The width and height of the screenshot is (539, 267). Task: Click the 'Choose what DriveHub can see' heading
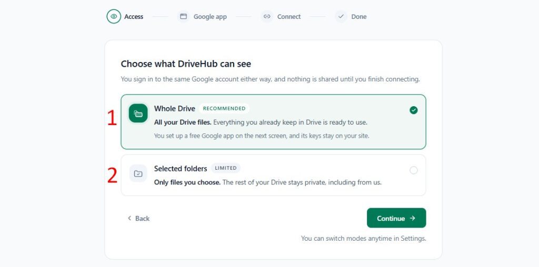point(186,64)
